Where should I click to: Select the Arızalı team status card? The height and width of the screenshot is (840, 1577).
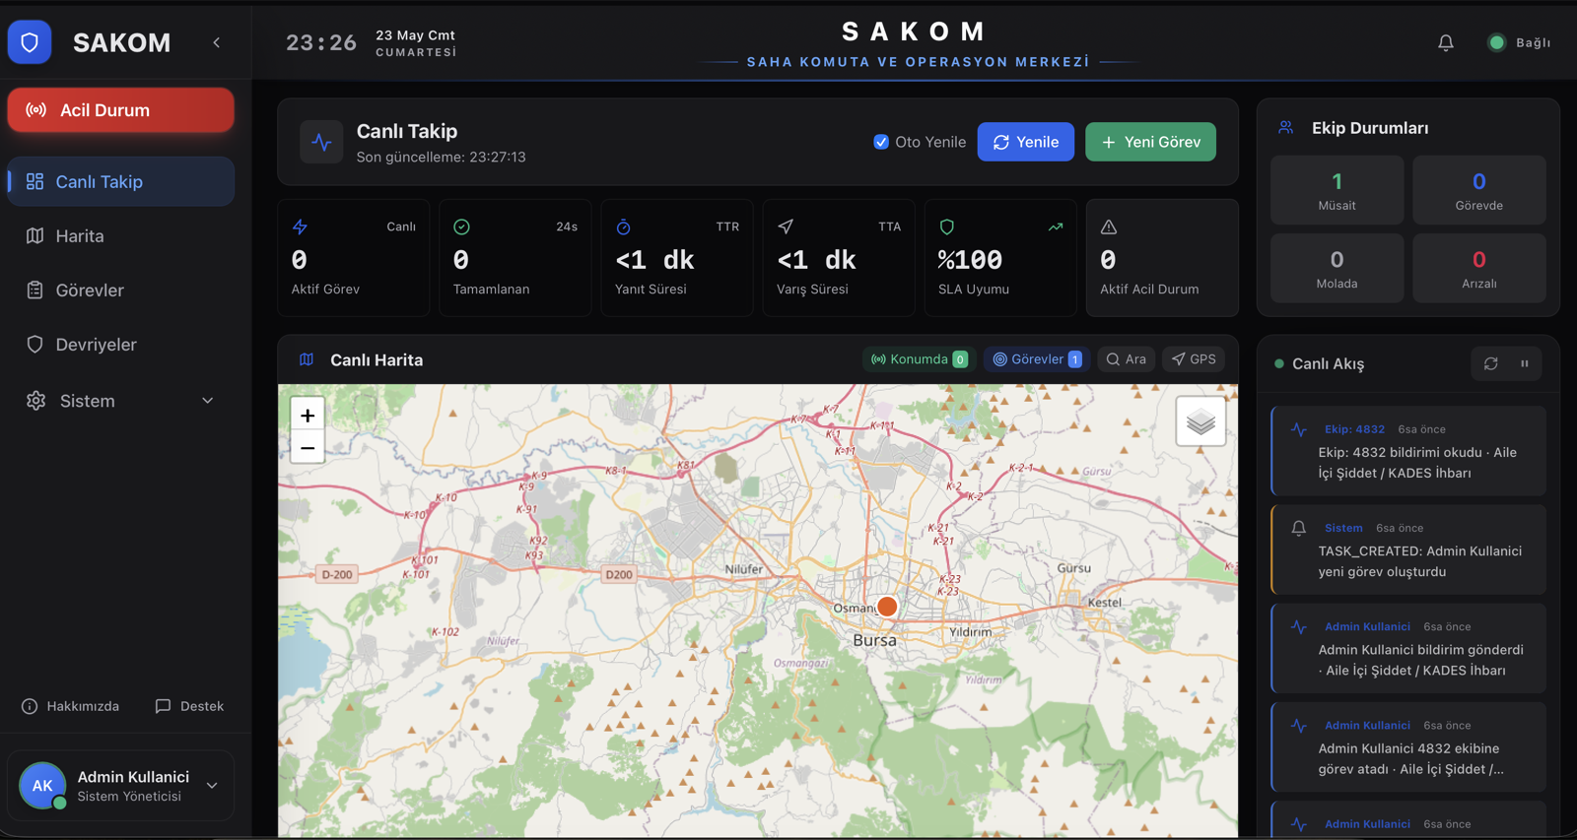click(1478, 268)
